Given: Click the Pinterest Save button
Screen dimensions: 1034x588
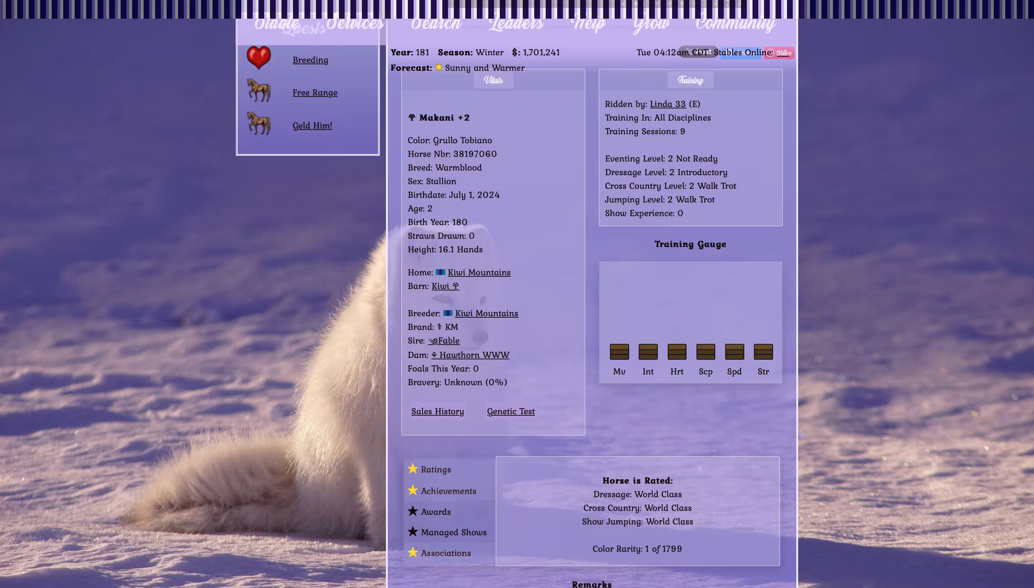Looking at the screenshot, I should (x=779, y=53).
